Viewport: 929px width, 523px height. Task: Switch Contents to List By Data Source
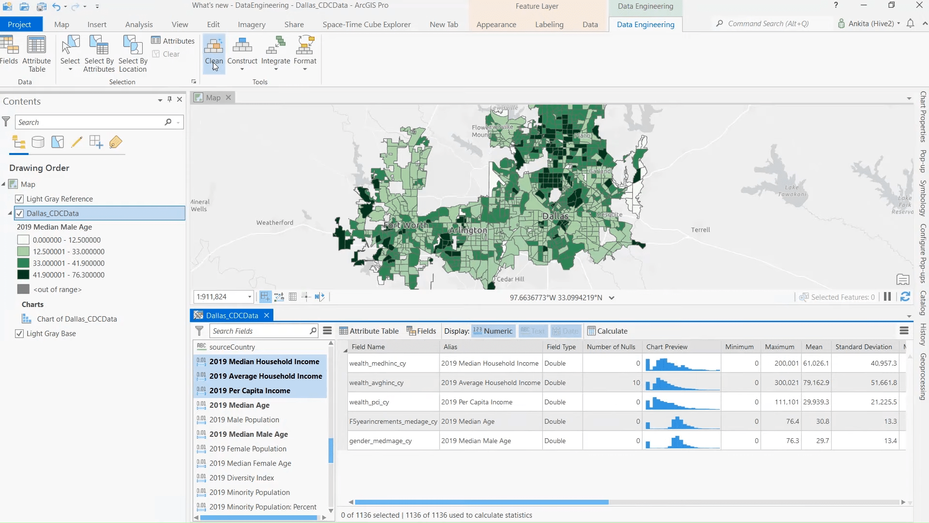(38, 142)
